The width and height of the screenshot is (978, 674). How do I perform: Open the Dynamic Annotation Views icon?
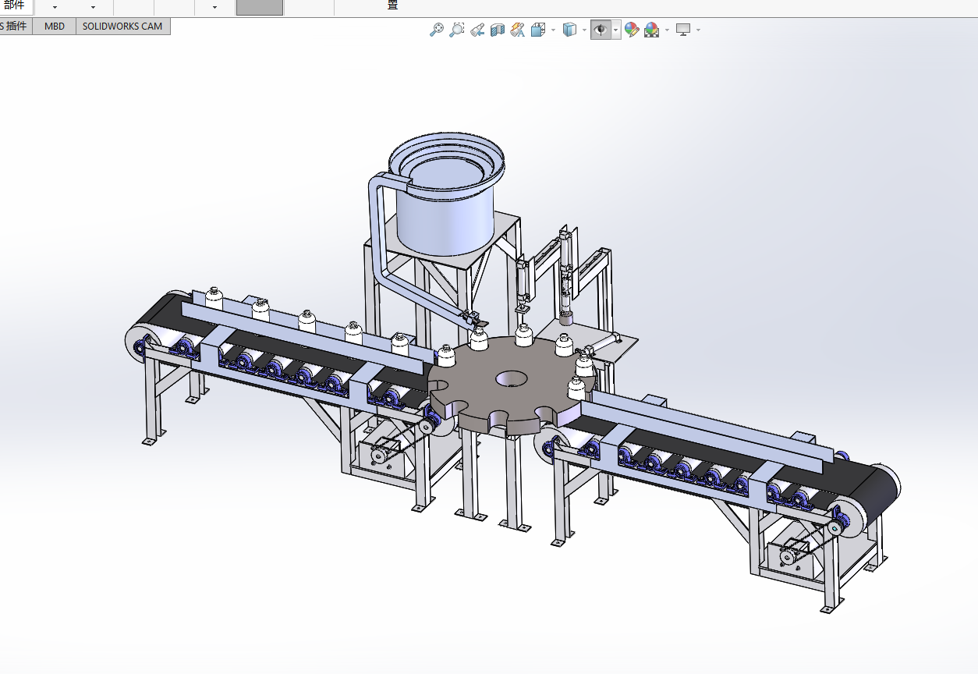[518, 30]
